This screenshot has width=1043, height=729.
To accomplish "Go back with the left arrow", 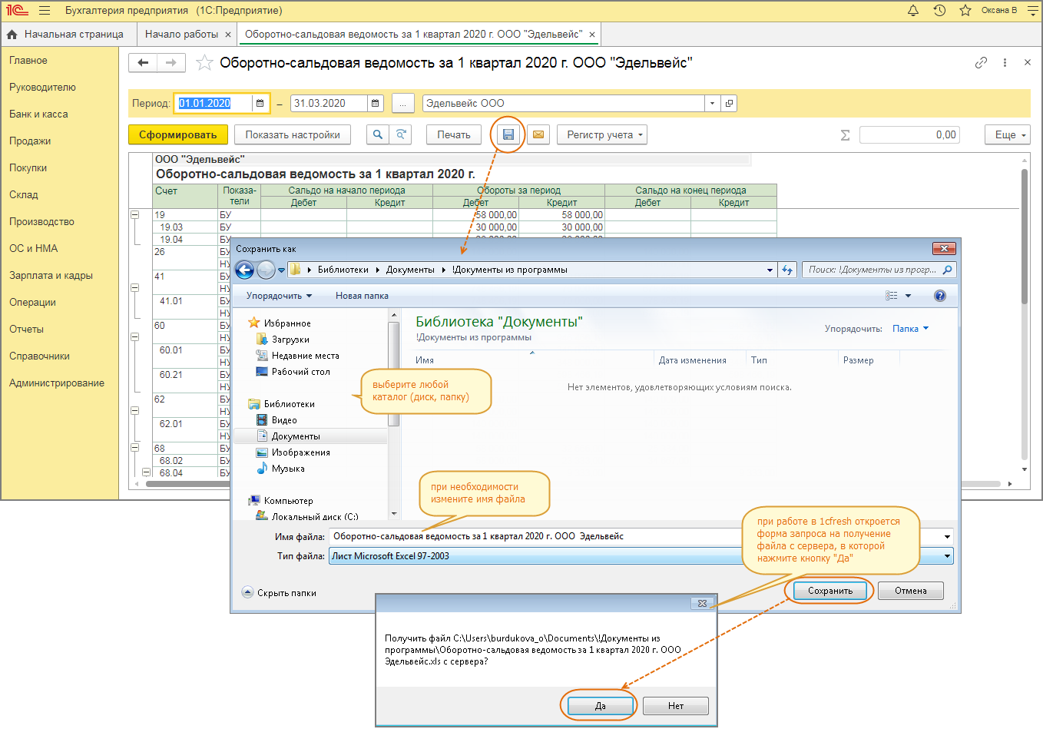I will point(143,63).
